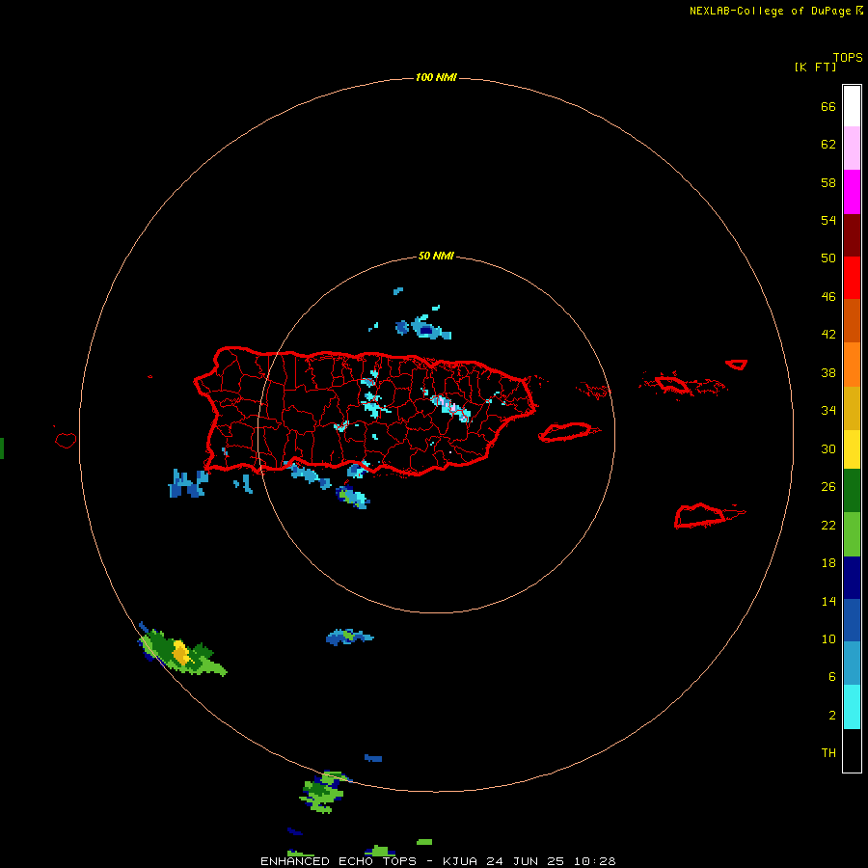Click the 42 legend value
Viewport: 868px width, 868px height.
828,335
